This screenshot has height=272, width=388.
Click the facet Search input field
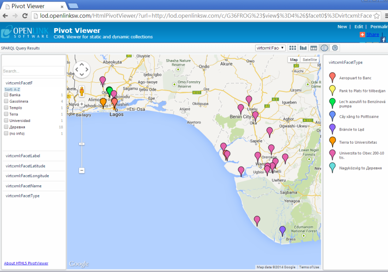[33, 71]
